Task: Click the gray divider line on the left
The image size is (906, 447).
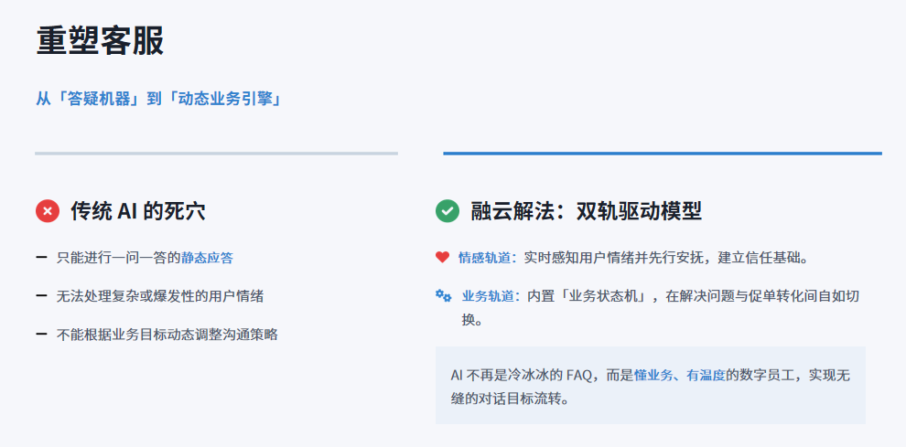Action: click(x=216, y=154)
